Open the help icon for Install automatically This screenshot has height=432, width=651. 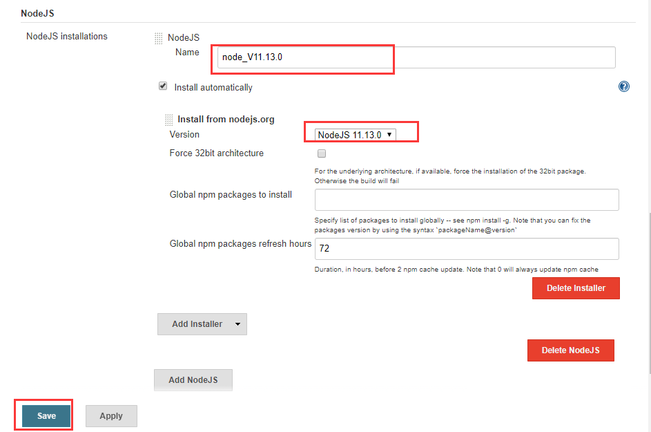[623, 86]
